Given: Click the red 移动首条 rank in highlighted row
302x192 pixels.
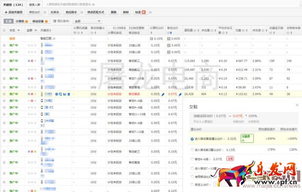Looking at the screenshot, I should (134, 94).
